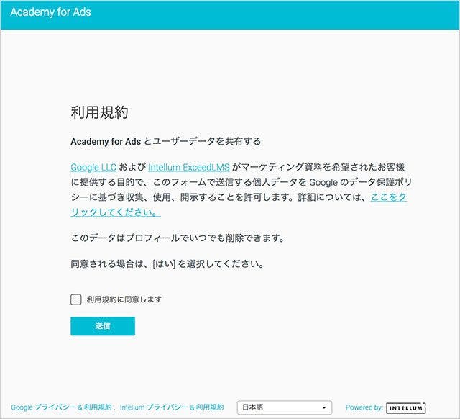Open Intellum プライバシー & 利用規約 footer link
460x419 pixels.
pyautogui.click(x=172, y=407)
